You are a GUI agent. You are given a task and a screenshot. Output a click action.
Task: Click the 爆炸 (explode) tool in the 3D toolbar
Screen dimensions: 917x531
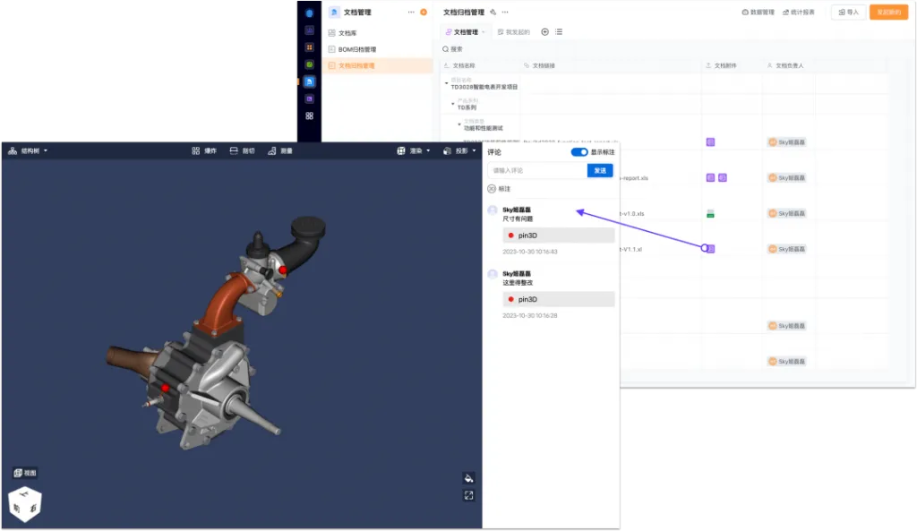pyautogui.click(x=204, y=151)
